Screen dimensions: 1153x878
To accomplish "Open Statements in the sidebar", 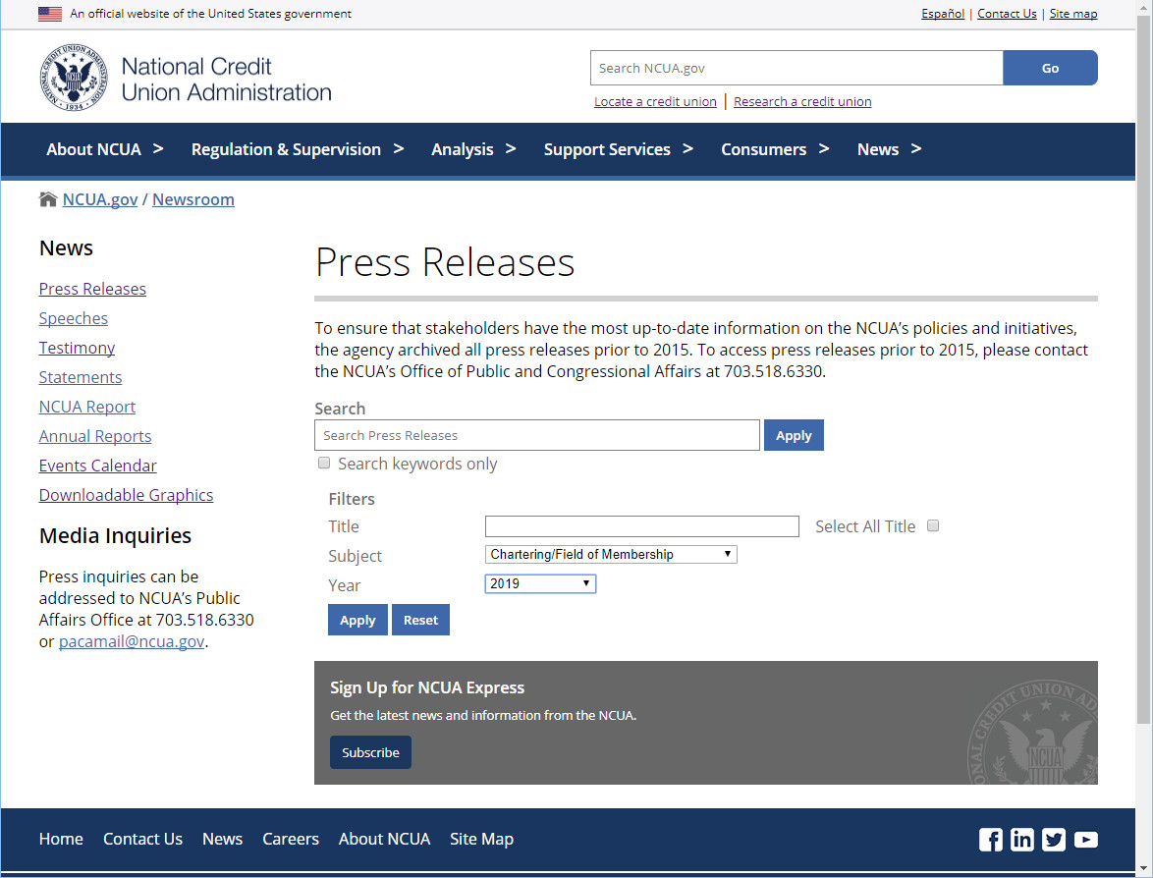I will click(x=81, y=377).
